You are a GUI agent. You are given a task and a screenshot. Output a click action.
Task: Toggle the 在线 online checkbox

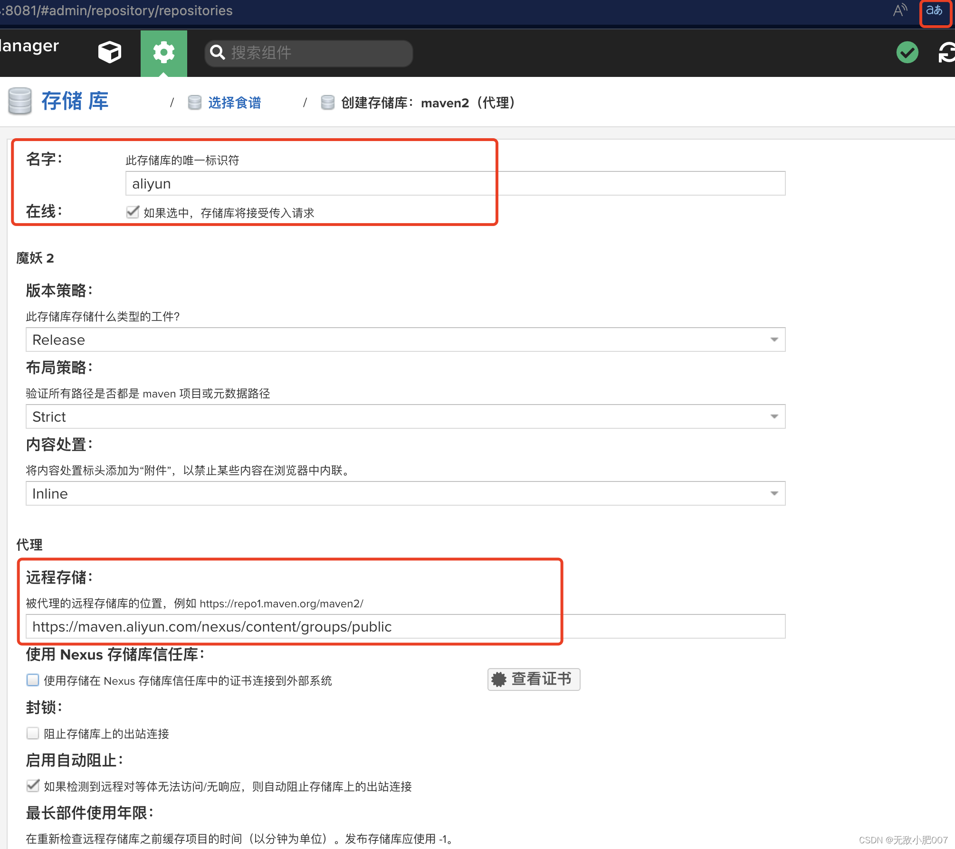point(133,212)
